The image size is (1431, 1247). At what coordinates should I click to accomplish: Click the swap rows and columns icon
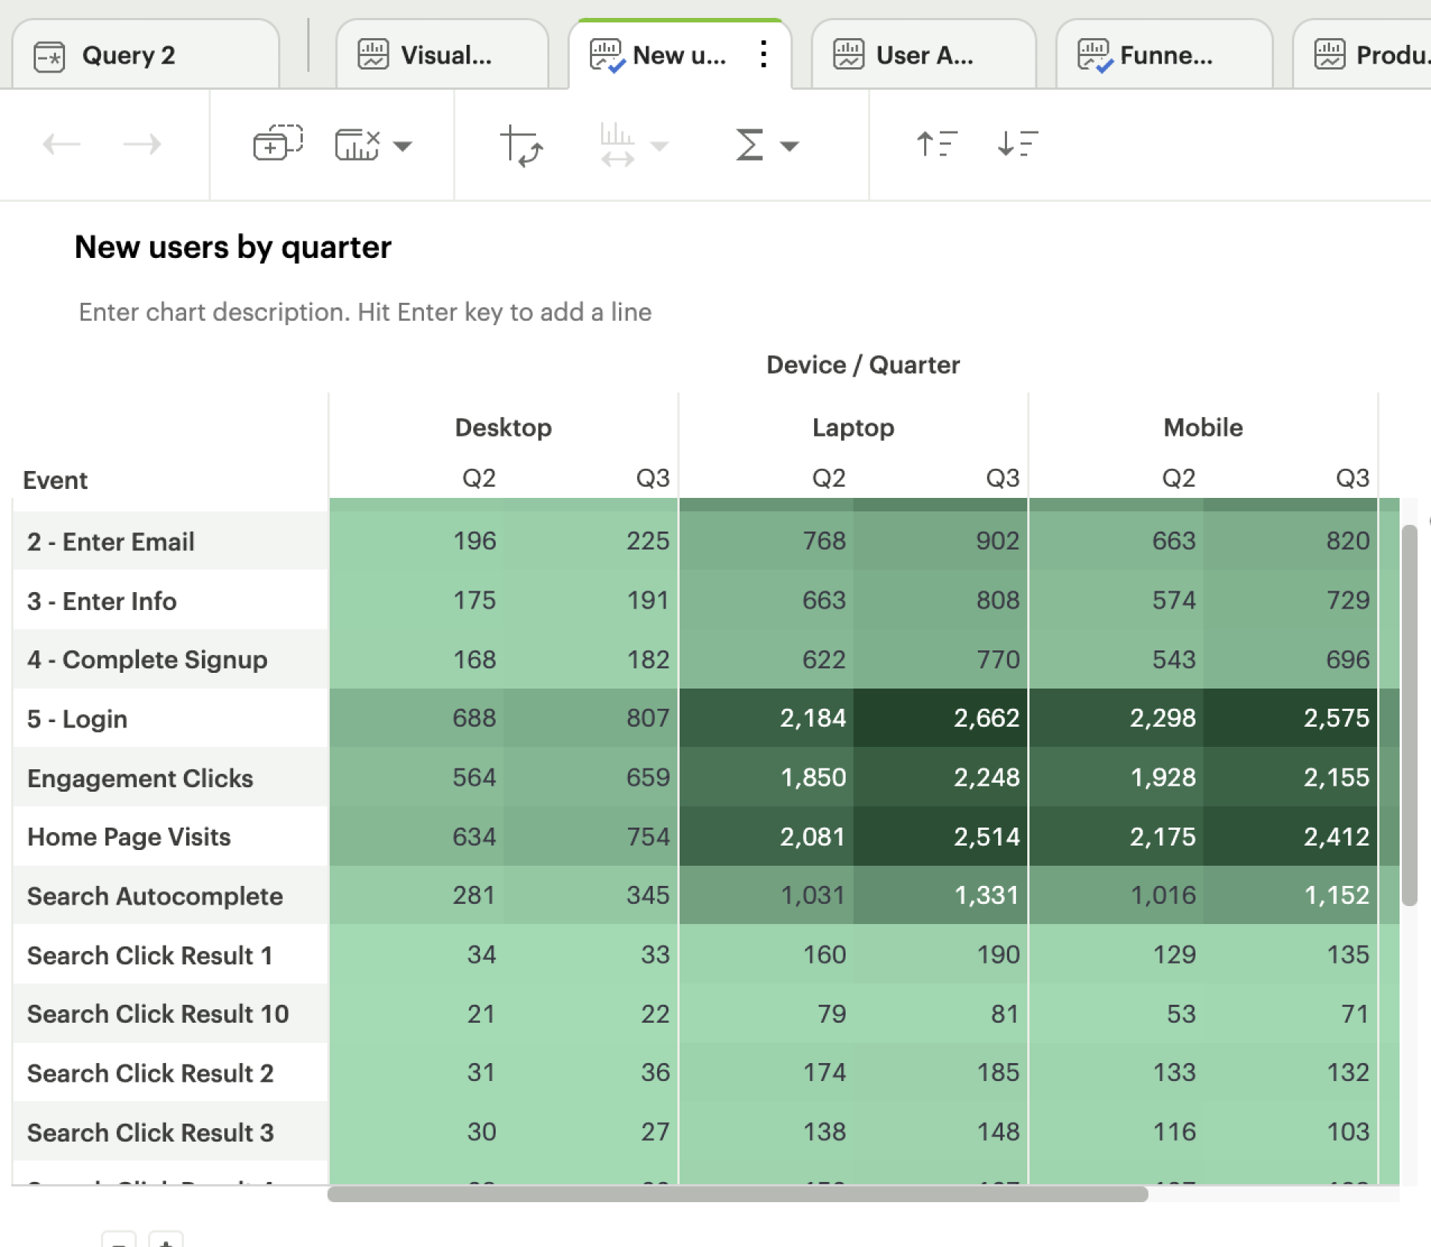click(x=521, y=145)
